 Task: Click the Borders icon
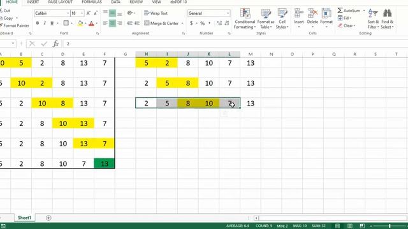[66, 24]
